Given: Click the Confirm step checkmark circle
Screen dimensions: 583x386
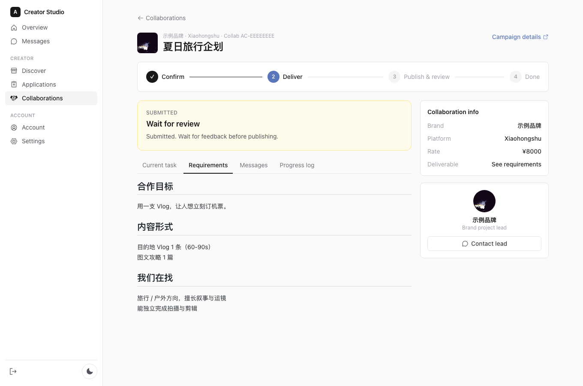Looking at the screenshot, I should click(152, 77).
